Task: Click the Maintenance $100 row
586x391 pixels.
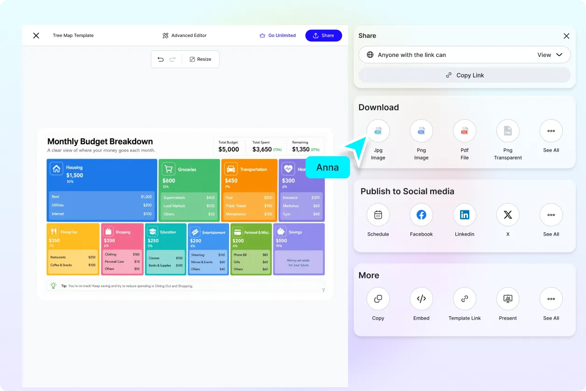Action: 249,214
